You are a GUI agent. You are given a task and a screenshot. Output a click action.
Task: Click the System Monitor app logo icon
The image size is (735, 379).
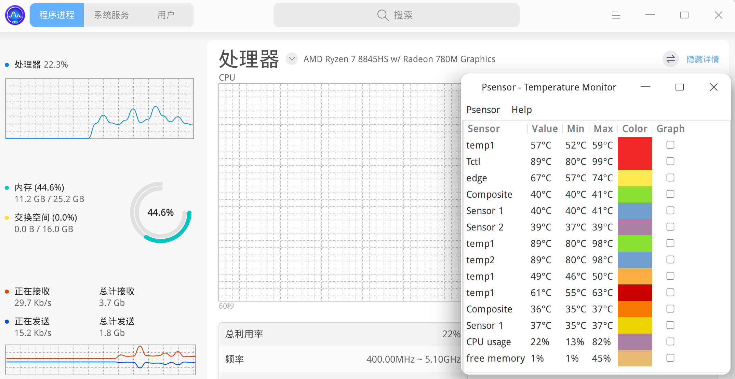(15, 15)
